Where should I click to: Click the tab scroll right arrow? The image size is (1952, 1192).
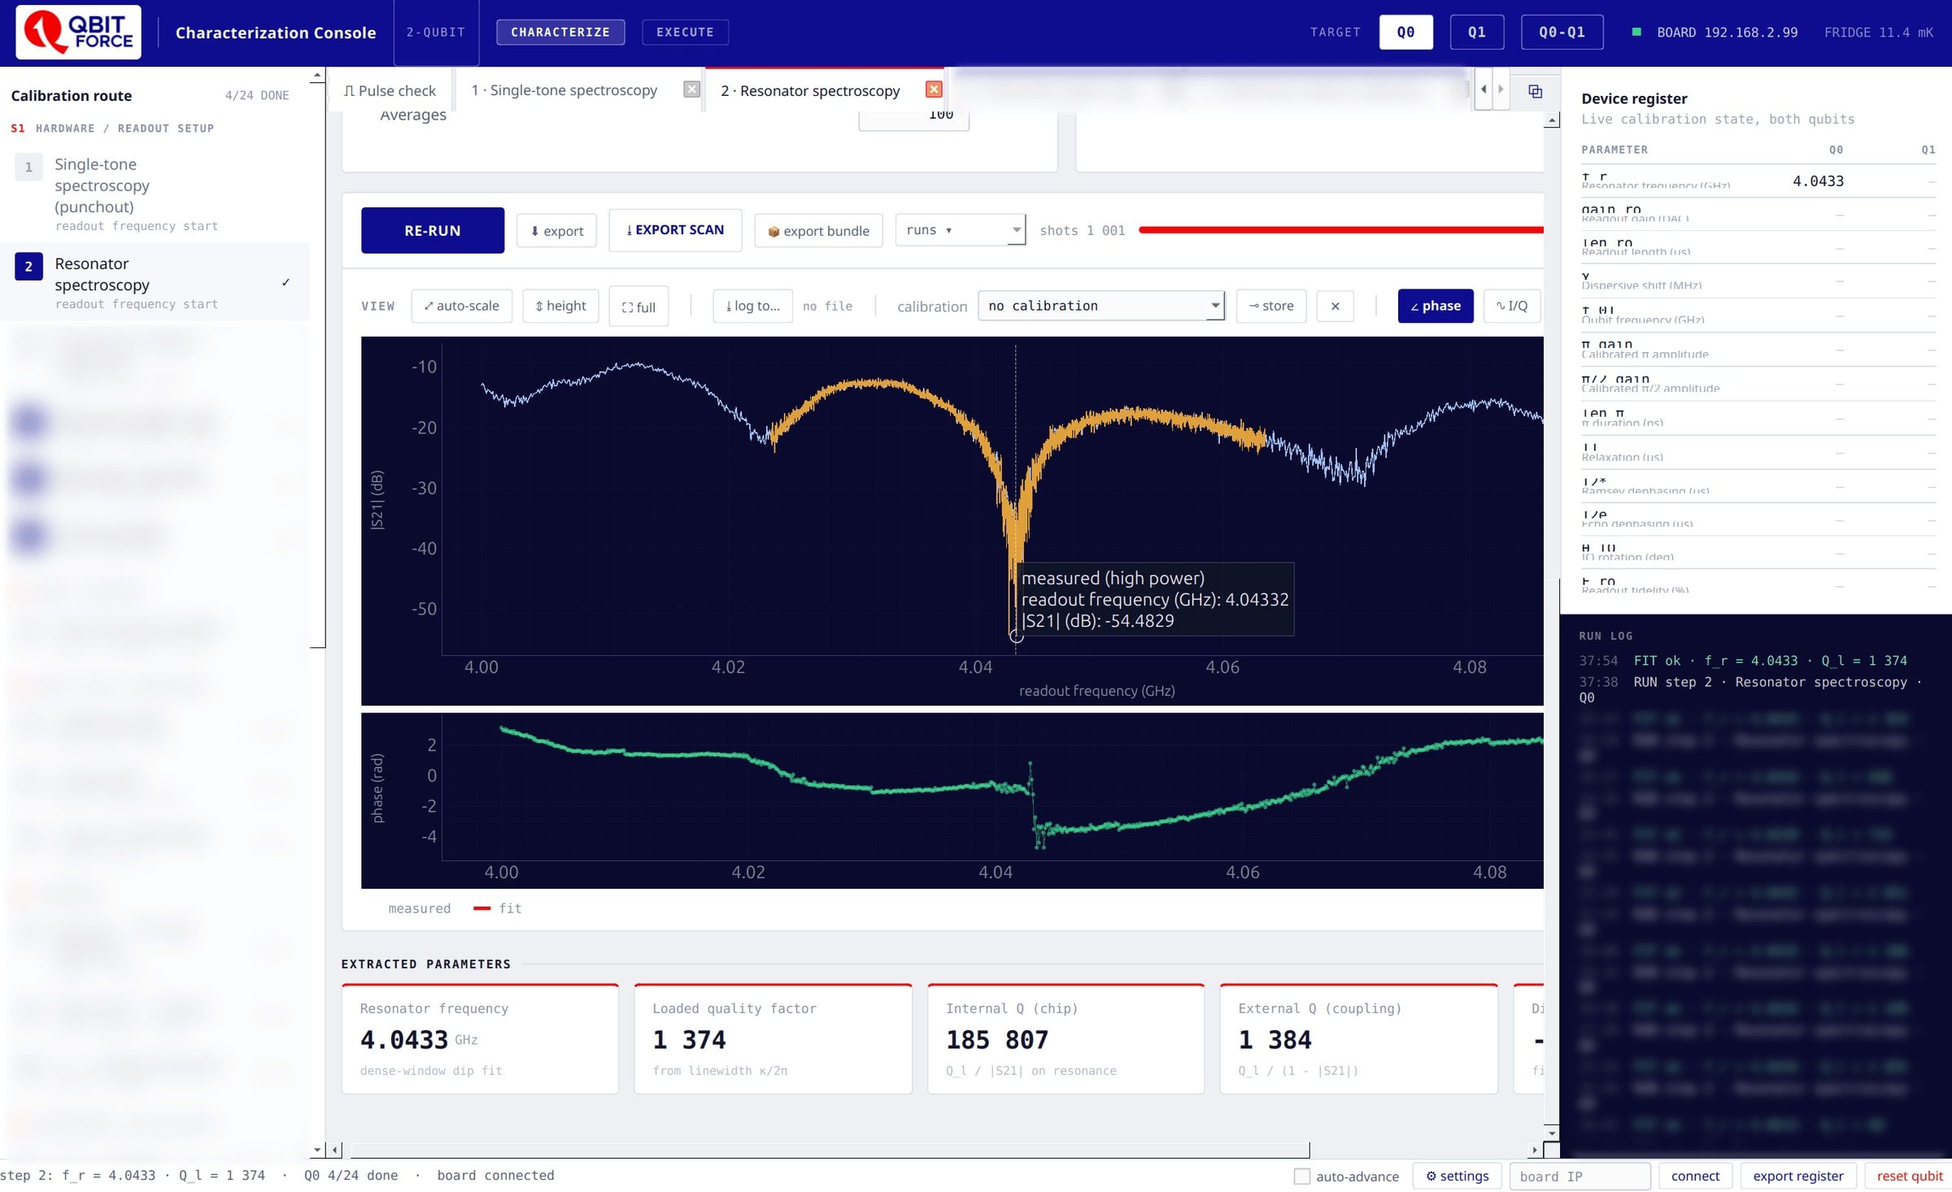(1501, 89)
